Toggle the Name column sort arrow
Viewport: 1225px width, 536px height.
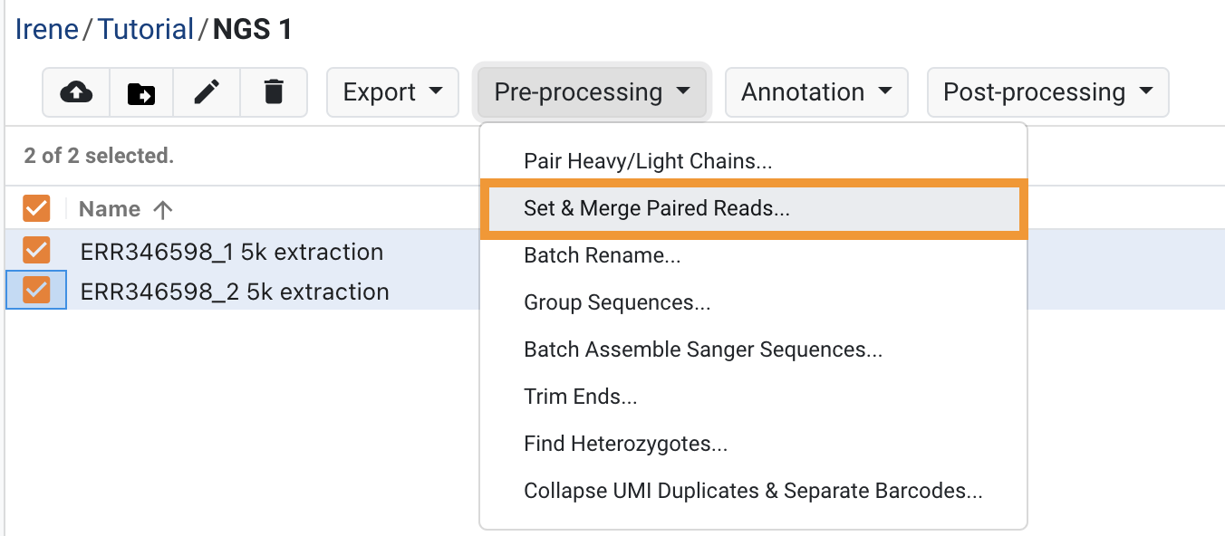tap(162, 208)
